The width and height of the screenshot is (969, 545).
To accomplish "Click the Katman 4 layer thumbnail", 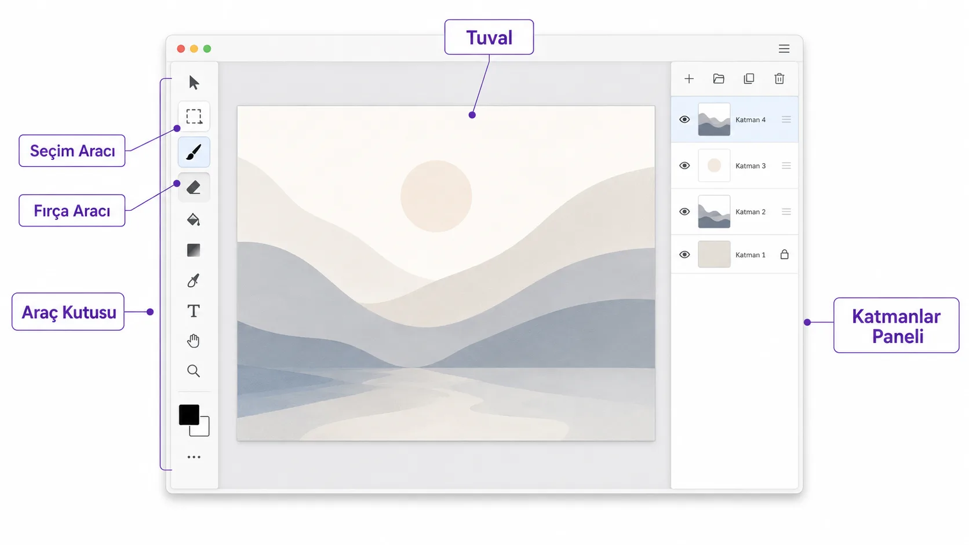I will [x=714, y=119].
